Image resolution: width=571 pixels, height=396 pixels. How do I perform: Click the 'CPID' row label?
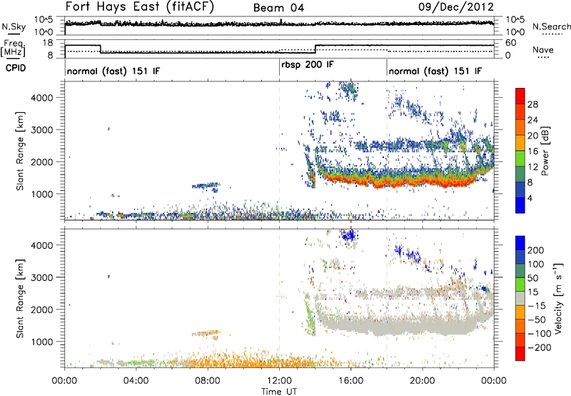(x=16, y=68)
